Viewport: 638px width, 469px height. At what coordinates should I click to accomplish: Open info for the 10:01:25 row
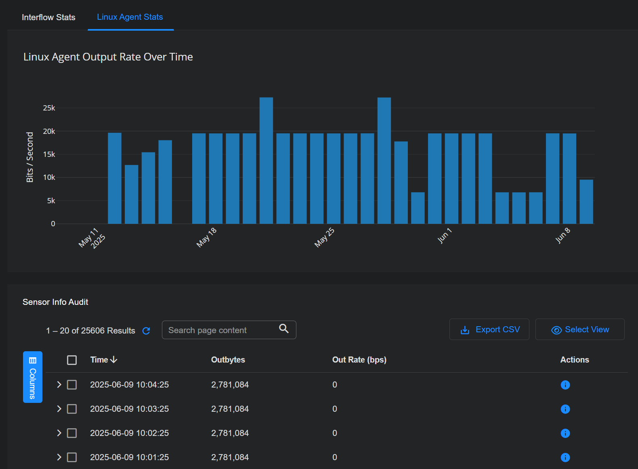click(565, 457)
